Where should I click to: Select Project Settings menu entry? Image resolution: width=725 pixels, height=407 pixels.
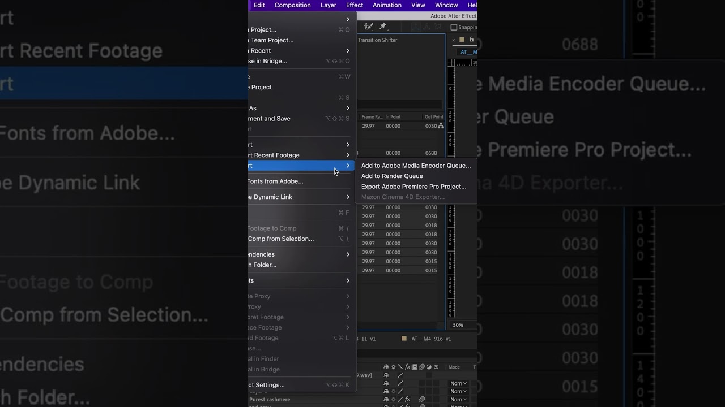[302, 385]
